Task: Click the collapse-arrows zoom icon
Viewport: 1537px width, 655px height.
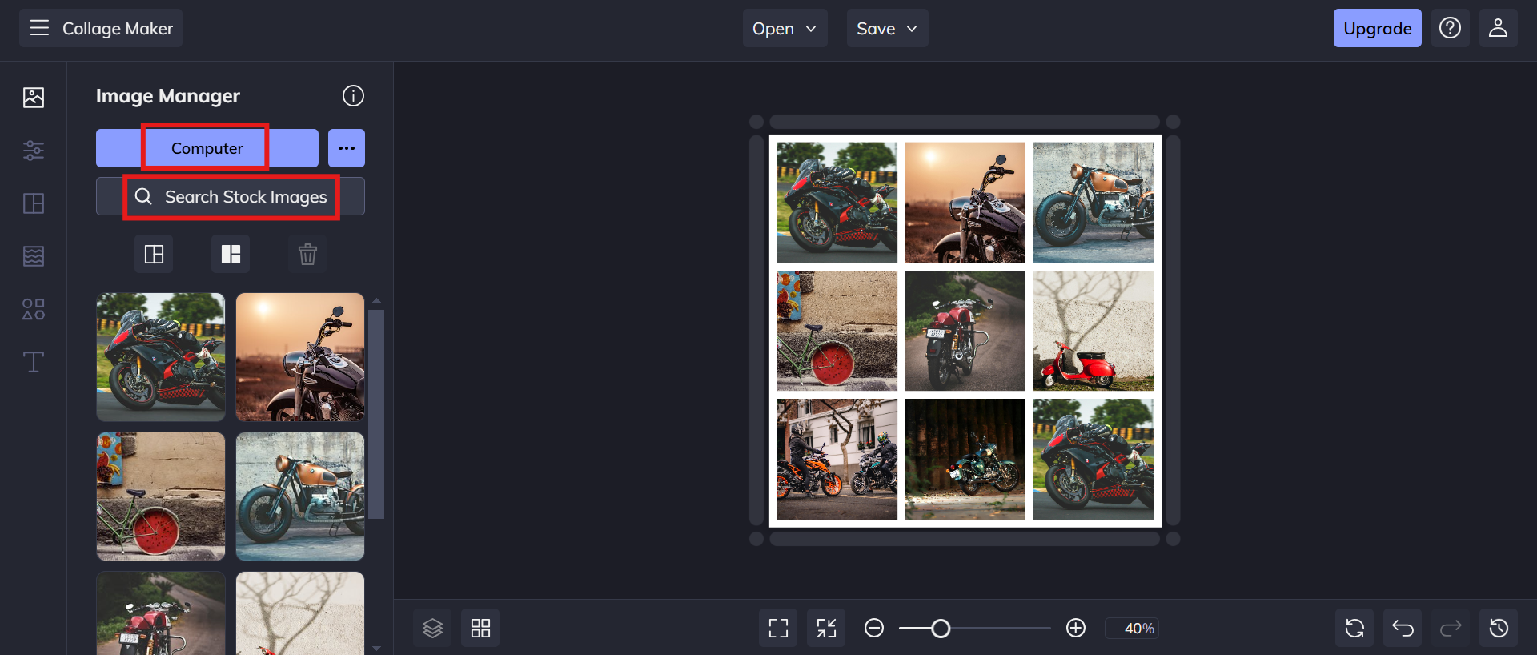Action: coord(826,628)
